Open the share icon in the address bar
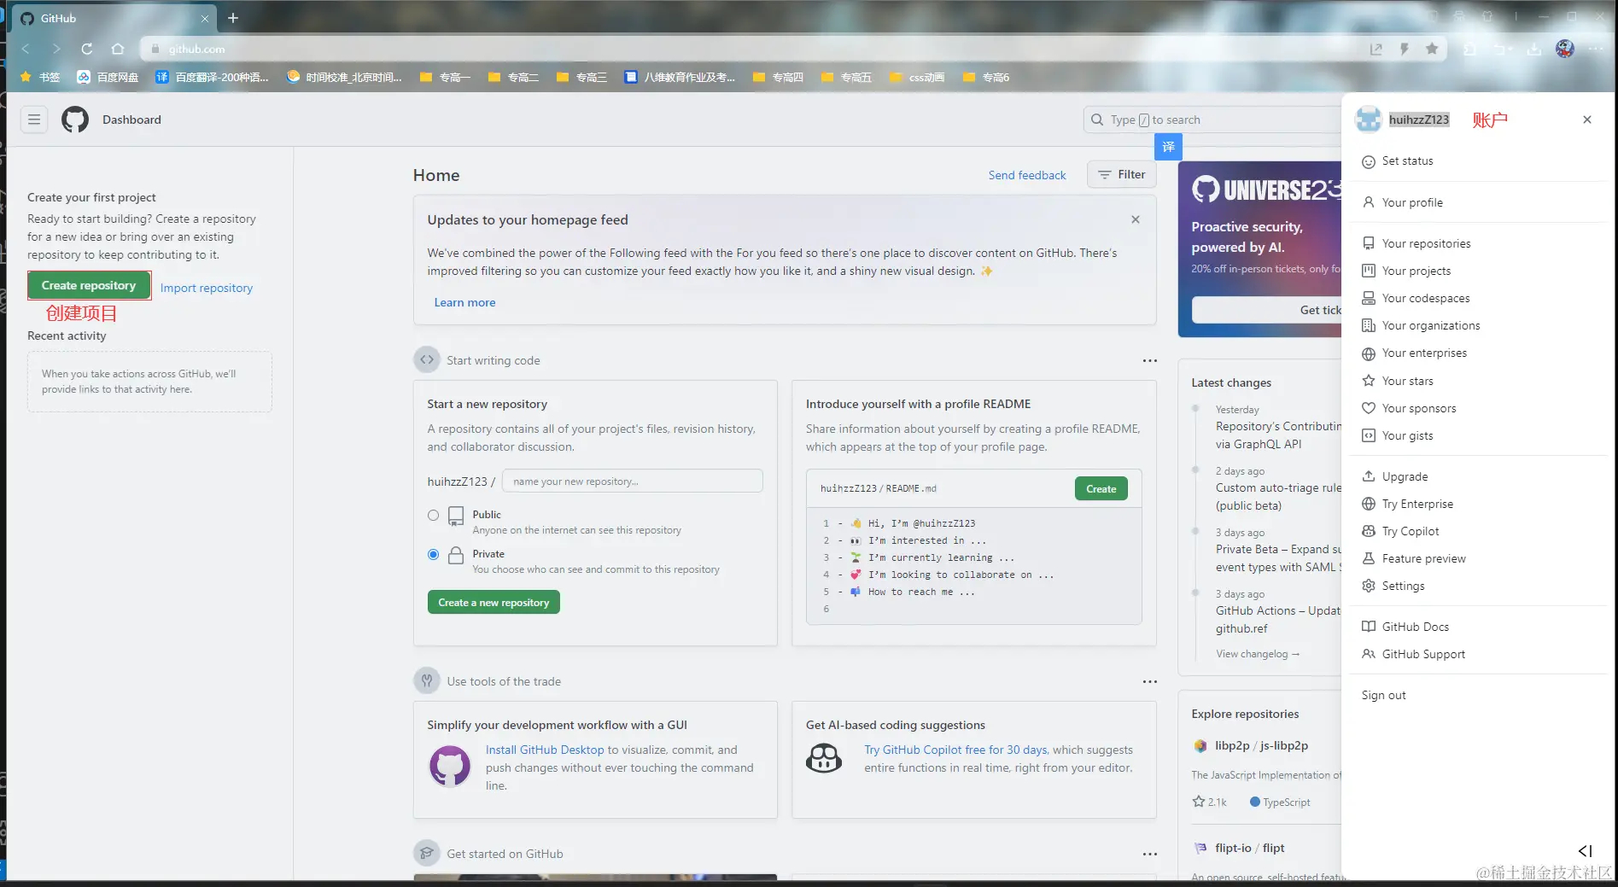 [1376, 49]
